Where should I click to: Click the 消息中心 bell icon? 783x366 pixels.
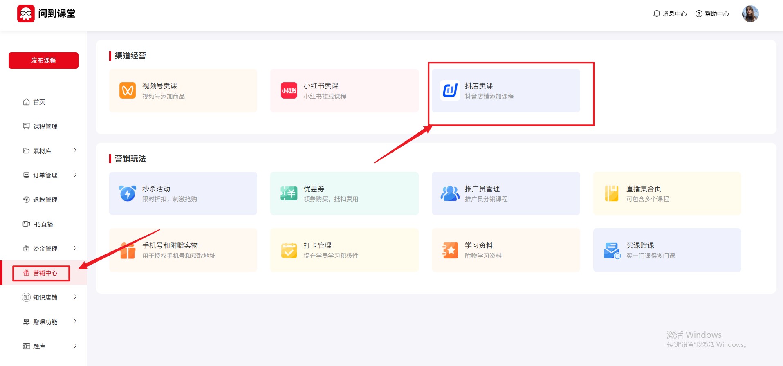click(x=657, y=13)
